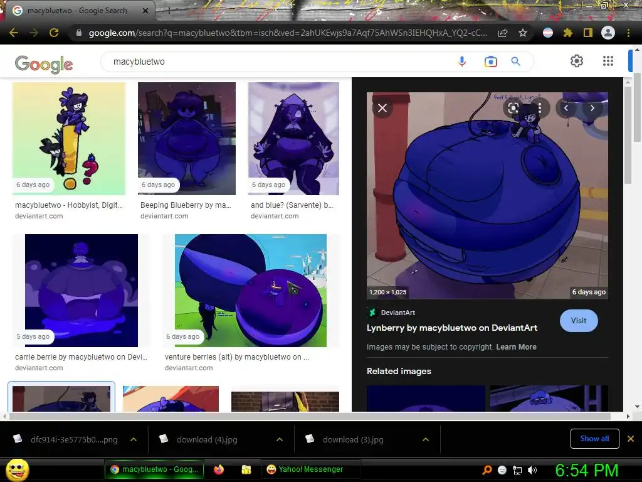Click venture berries (alt) caption

pos(236,356)
